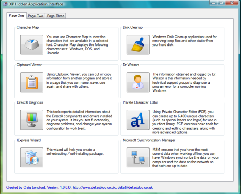This screenshot has height=194, width=241.
Task: Start DirectX Diagnosis monitor icon
Action: pyautogui.click(x=32, y=120)
